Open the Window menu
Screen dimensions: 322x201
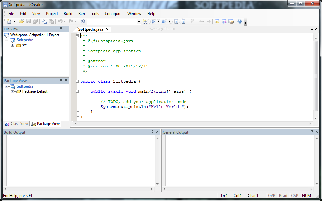pyautogui.click(x=134, y=14)
